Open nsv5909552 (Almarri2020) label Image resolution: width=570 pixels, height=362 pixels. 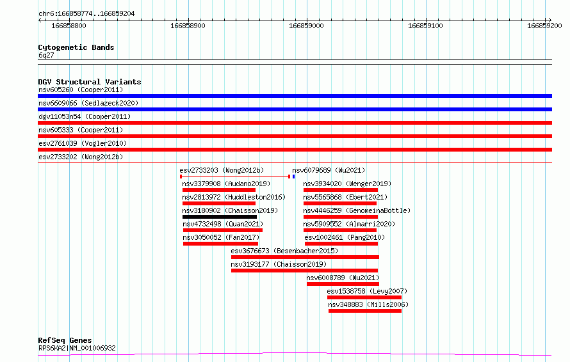349,224
